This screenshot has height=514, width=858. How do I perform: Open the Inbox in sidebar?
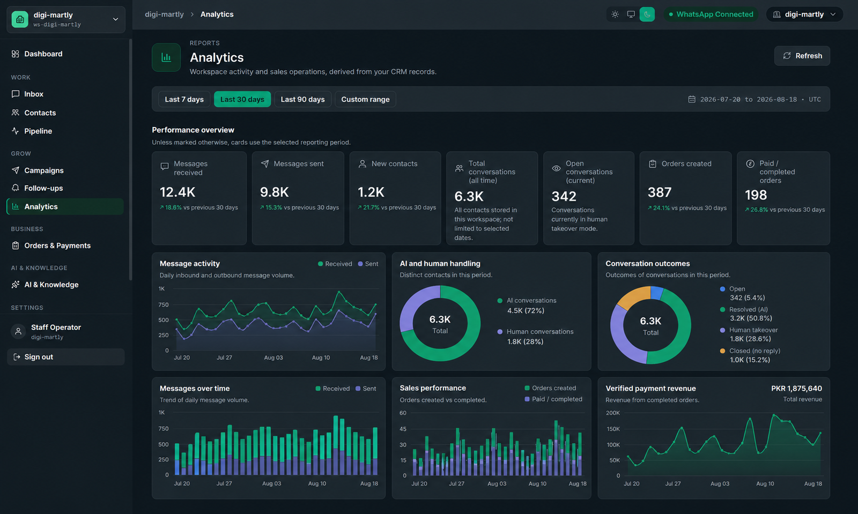tap(65, 94)
